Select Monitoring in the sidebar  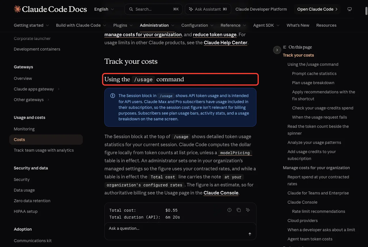coord(24,129)
